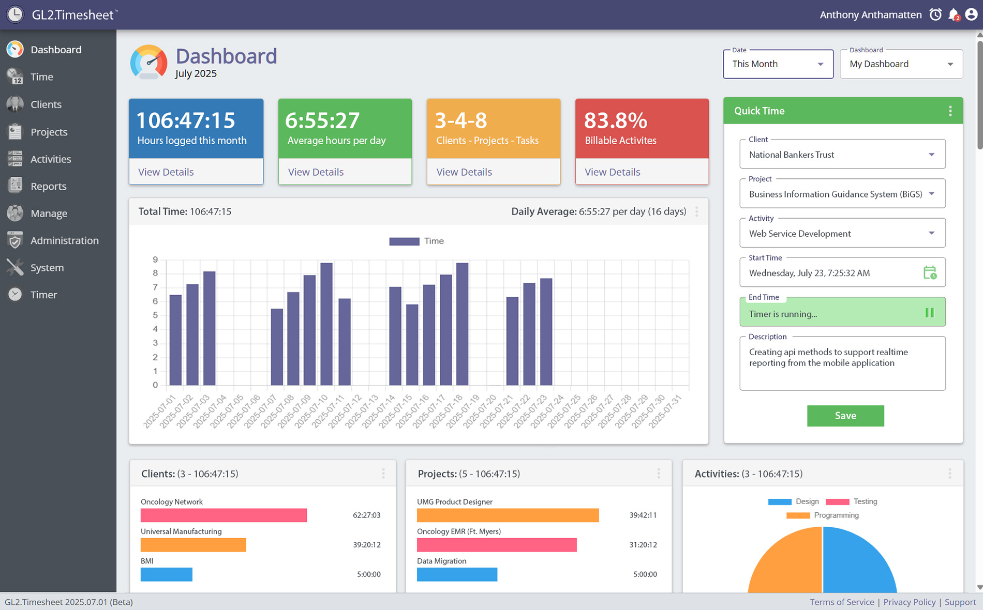Toggle the Testing legend in Activities chart
The height and width of the screenshot is (610, 983).
click(x=852, y=501)
